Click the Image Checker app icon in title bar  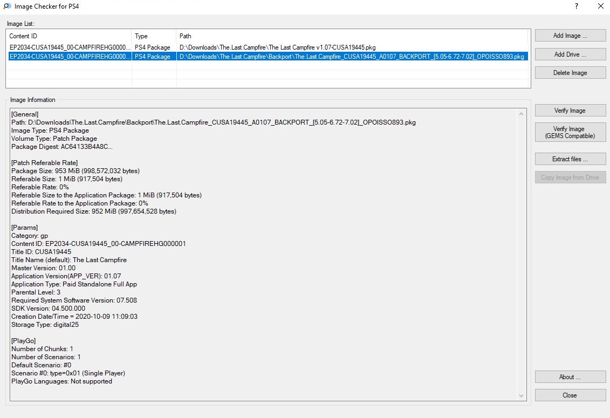7,6
